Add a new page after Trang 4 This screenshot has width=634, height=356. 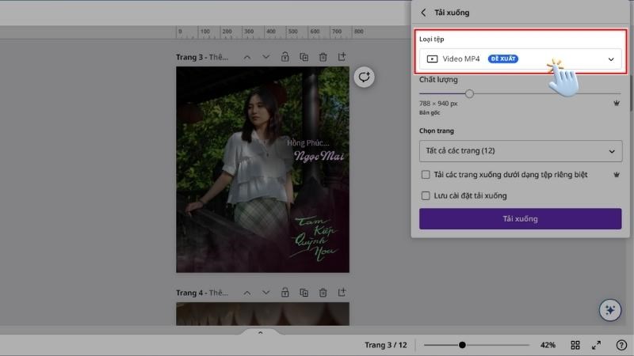(342, 292)
